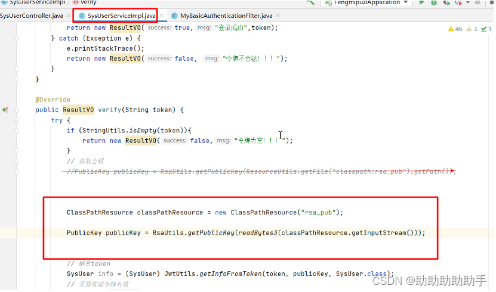
Task: Select the SysUserServiceImpl.java tab
Action: [122, 16]
